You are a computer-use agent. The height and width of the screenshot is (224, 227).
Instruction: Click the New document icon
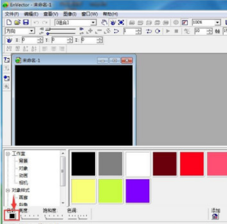tap(9, 22)
